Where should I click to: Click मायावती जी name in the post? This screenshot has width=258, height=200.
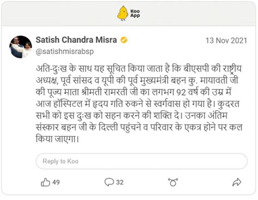point(219,81)
